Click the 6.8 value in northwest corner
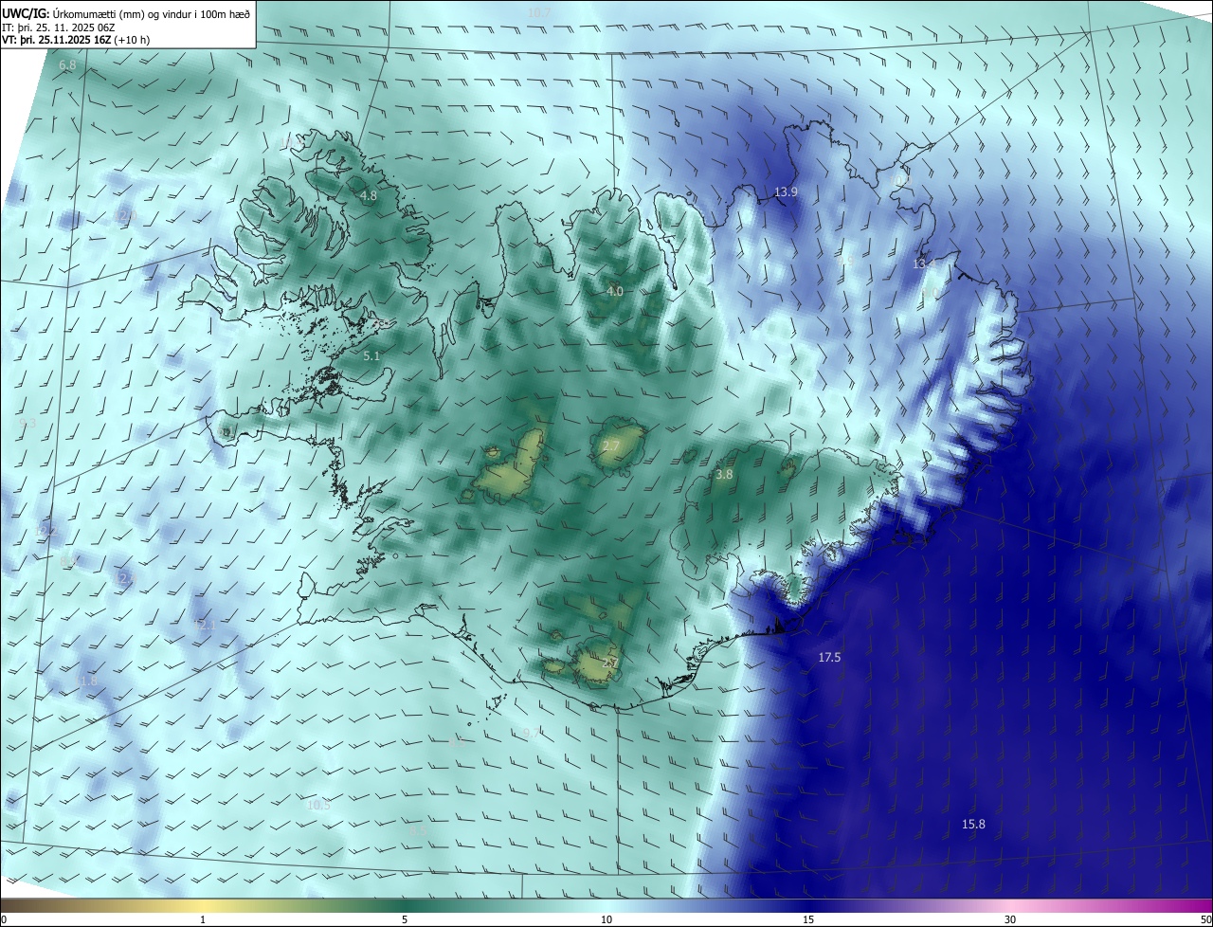Image resolution: width=1213 pixels, height=927 pixels. [67, 65]
